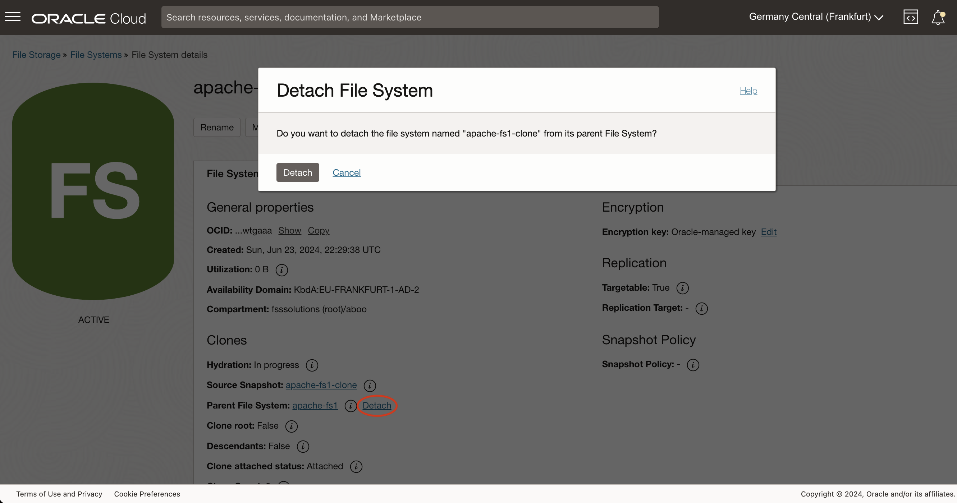The width and height of the screenshot is (957, 503).
Task: Click info icon next to Targetable
Action: coord(682,288)
